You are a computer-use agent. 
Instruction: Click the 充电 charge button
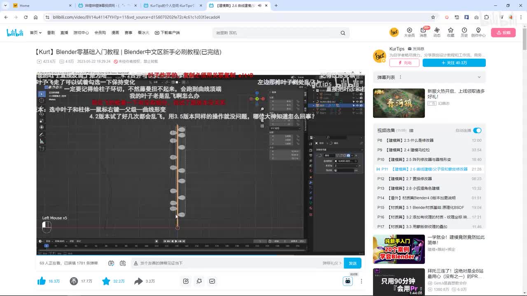[x=404, y=63]
